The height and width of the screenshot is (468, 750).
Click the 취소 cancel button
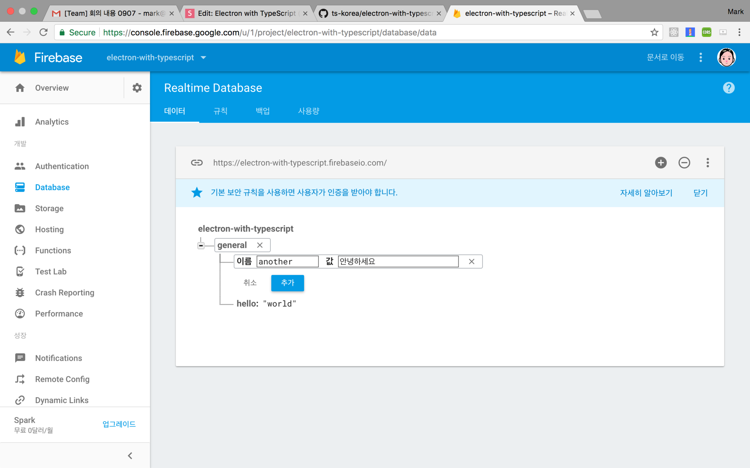pyautogui.click(x=250, y=283)
